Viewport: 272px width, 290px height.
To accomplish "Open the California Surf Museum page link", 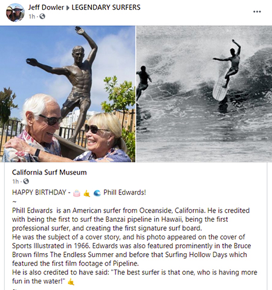I will (50, 172).
